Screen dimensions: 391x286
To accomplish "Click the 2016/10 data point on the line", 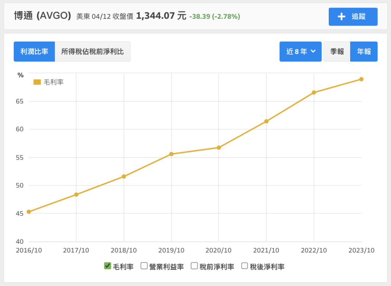I will click(x=29, y=212).
